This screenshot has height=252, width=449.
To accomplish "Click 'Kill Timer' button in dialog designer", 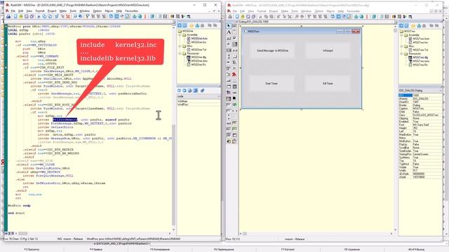I will [328, 83].
